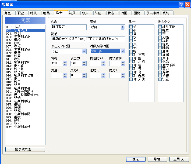Viewport: 191px width, 164px height.
Task: Go to the 防具 tab
Action: coord(74,13)
